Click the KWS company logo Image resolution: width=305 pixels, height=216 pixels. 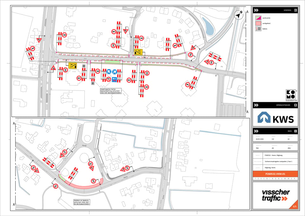(x=275, y=117)
